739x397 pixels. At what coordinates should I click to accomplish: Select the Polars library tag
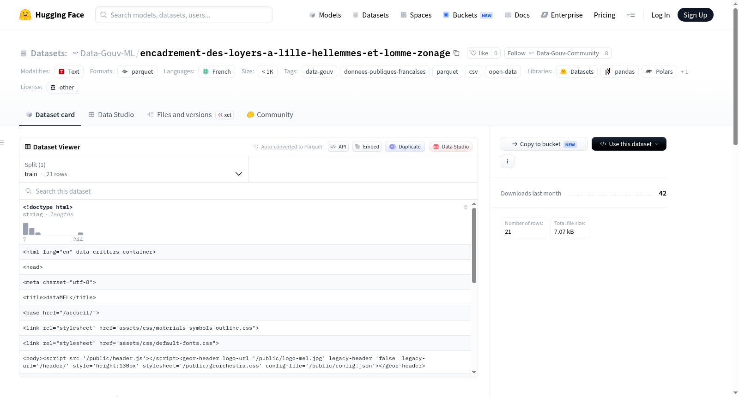click(x=659, y=71)
